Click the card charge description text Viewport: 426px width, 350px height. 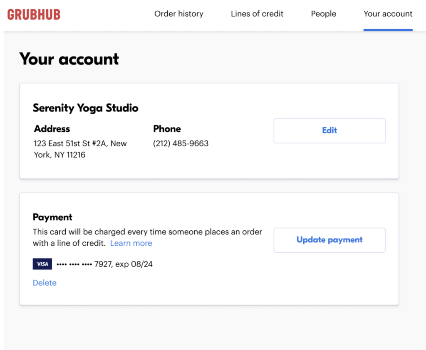point(147,232)
